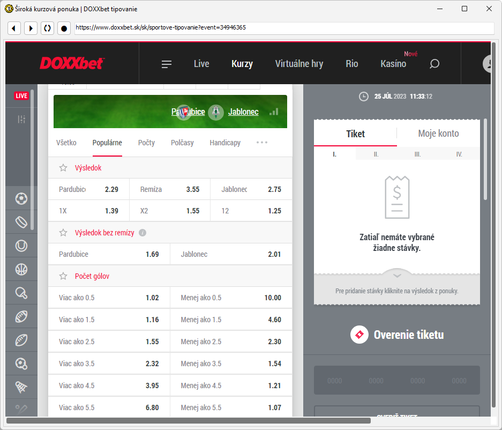
Task: Pick double chance 1X at 1.39
Action: [x=89, y=211]
